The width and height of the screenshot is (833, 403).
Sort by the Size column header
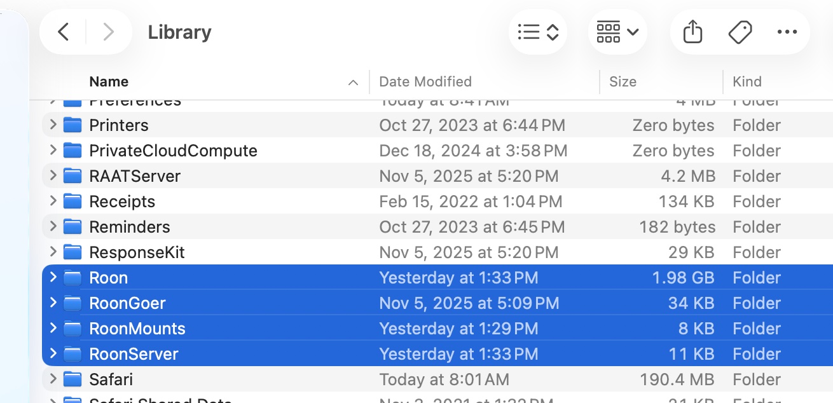pyautogui.click(x=623, y=81)
